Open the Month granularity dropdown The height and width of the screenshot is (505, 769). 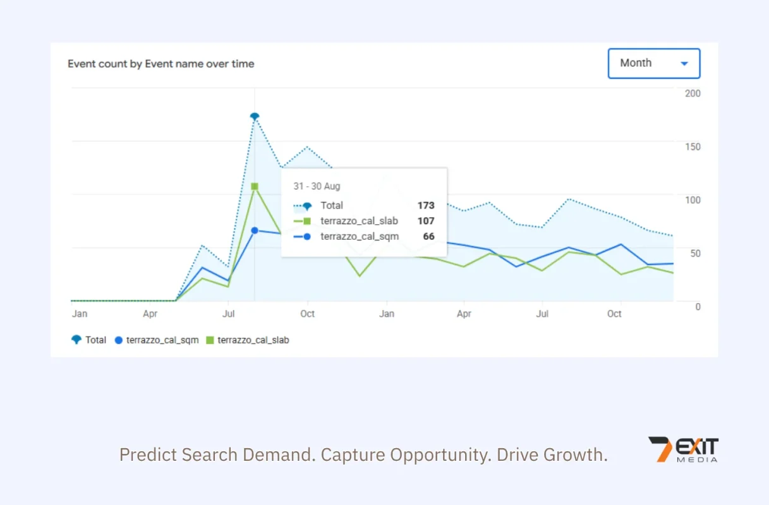pyautogui.click(x=654, y=63)
